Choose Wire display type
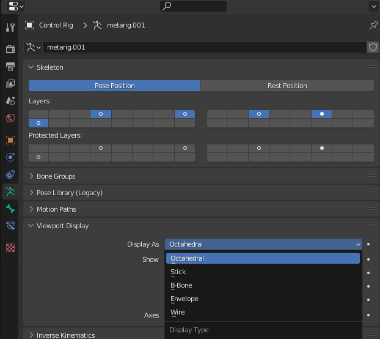 point(263,312)
